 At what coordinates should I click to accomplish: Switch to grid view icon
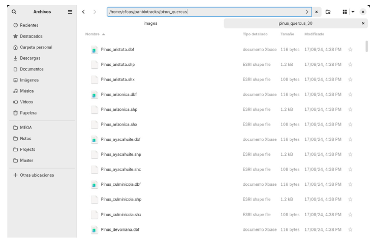346,12
